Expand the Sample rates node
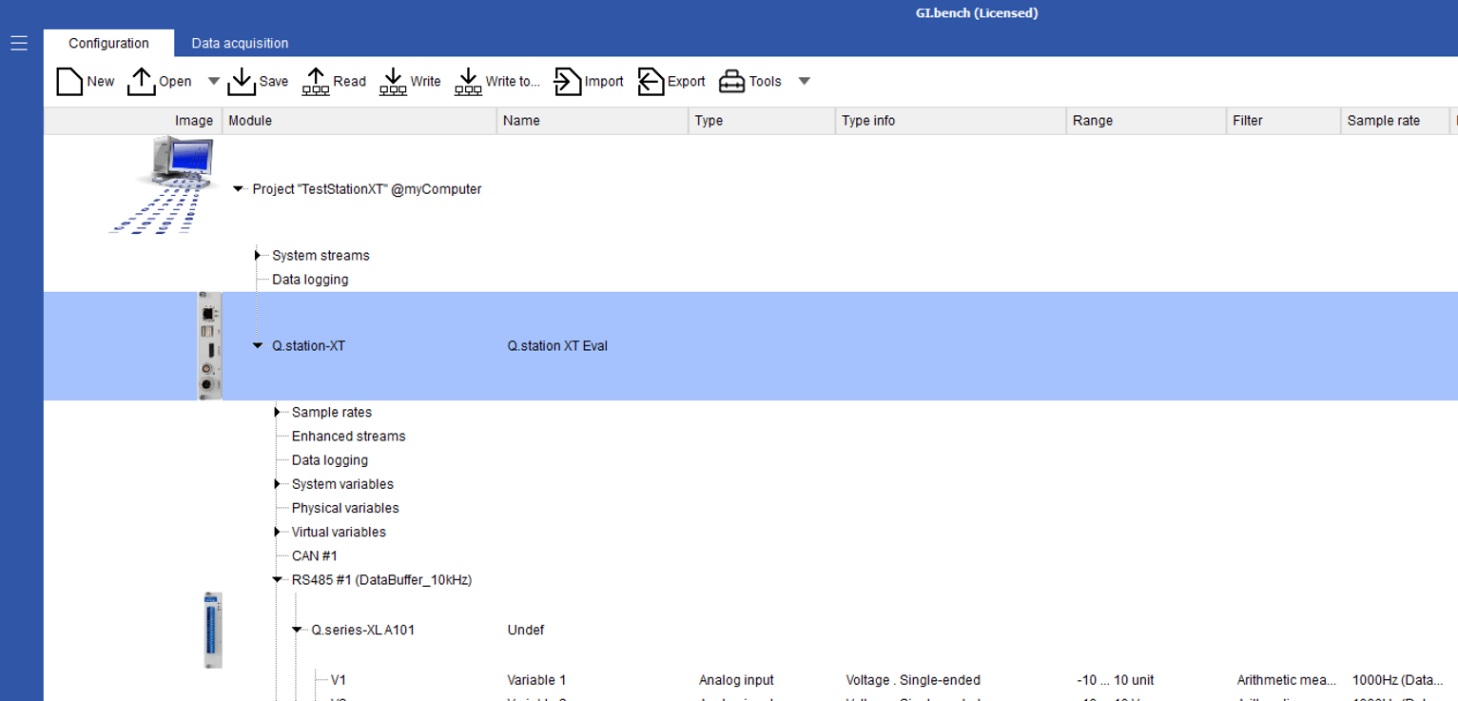1458x701 pixels. pyautogui.click(x=277, y=412)
